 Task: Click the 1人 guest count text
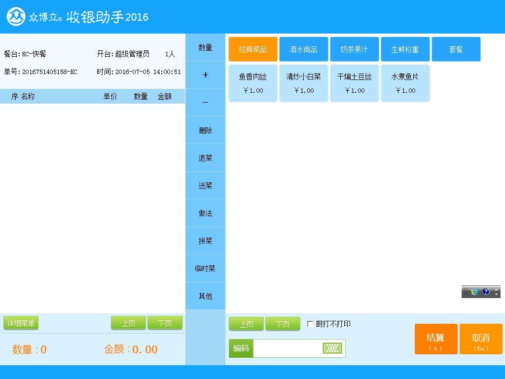click(170, 54)
